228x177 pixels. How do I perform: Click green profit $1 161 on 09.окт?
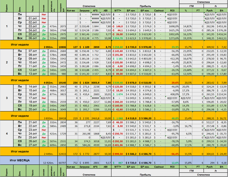click(118, 58)
